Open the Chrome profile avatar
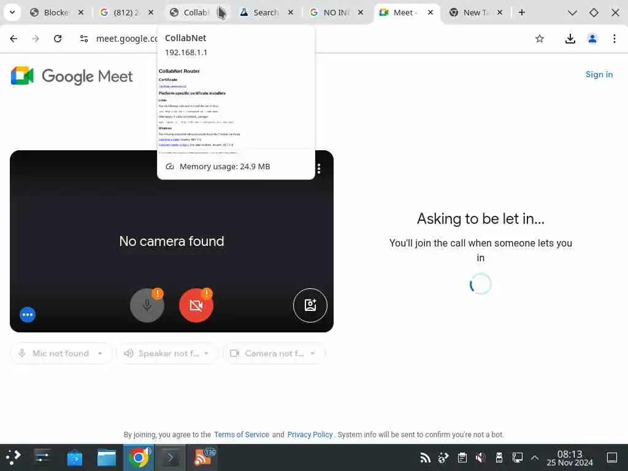 (x=592, y=39)
